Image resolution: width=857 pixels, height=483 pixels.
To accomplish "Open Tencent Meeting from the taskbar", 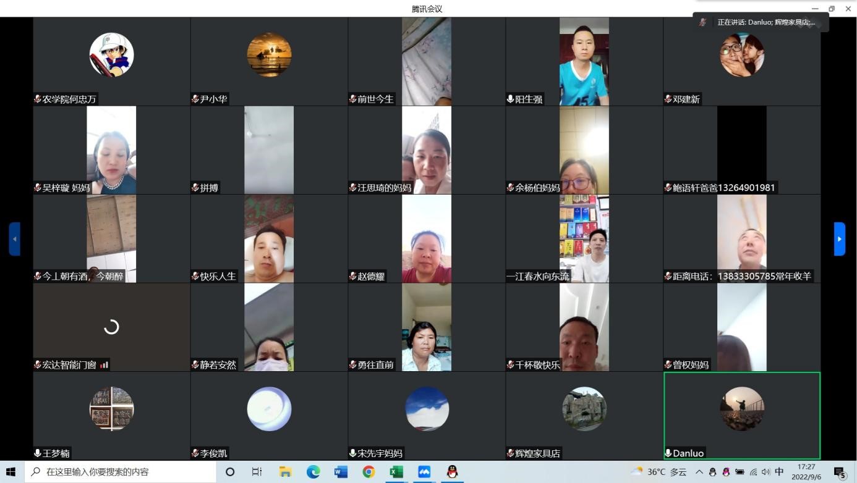I will tap(424, 472).
